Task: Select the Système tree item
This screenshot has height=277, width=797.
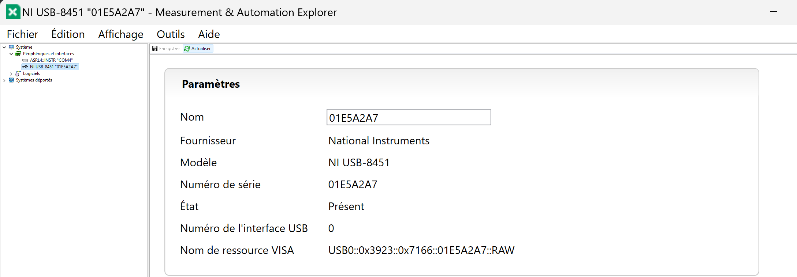Action: 24,47
